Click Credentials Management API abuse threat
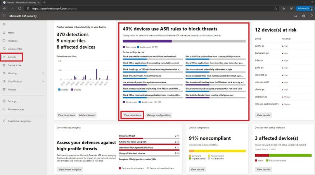The image size is (315, 175). 136,147
